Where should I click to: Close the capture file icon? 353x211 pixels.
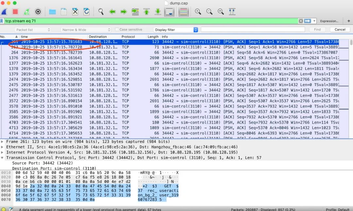(x=75, y=12)
